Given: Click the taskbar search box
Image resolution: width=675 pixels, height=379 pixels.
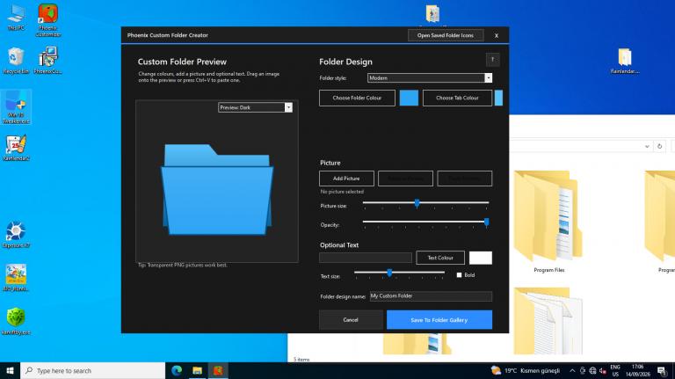Looking at the screenshot, I should click(x=92, y=370).
